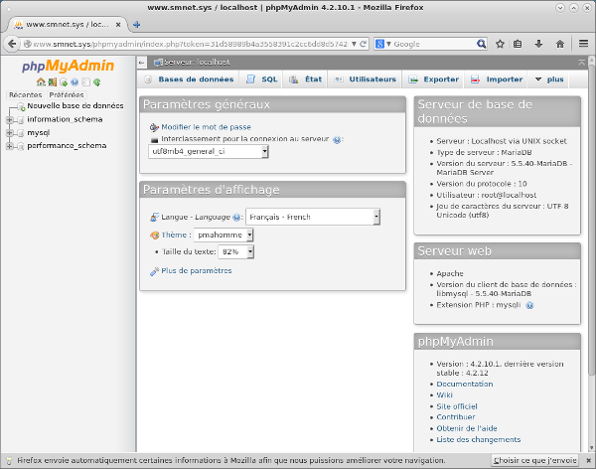
Task: Reload navigation panel with green refresh icon
Action: pyautogui.click(x=97, y=81)
